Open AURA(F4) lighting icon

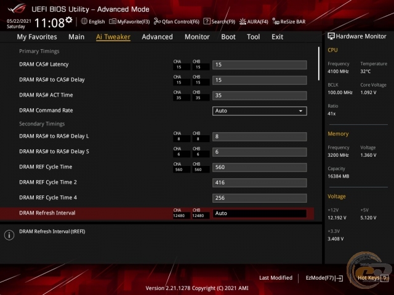[243, 22]
